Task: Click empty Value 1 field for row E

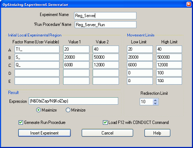Action: (76, 81)
